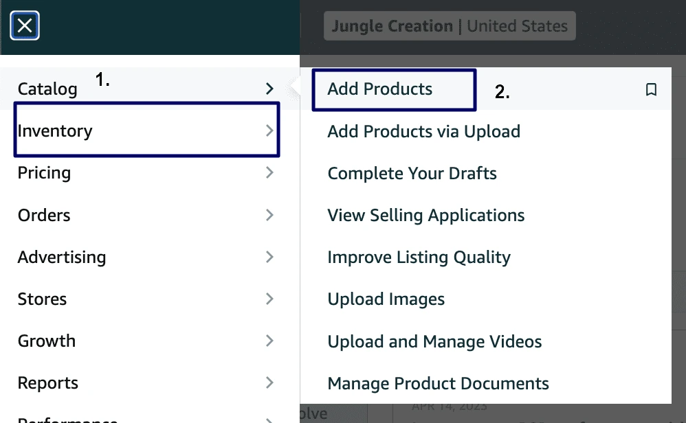Expand the Pricing section chevron
Viewport: 686px width, 423px height.
click(269, 172)
